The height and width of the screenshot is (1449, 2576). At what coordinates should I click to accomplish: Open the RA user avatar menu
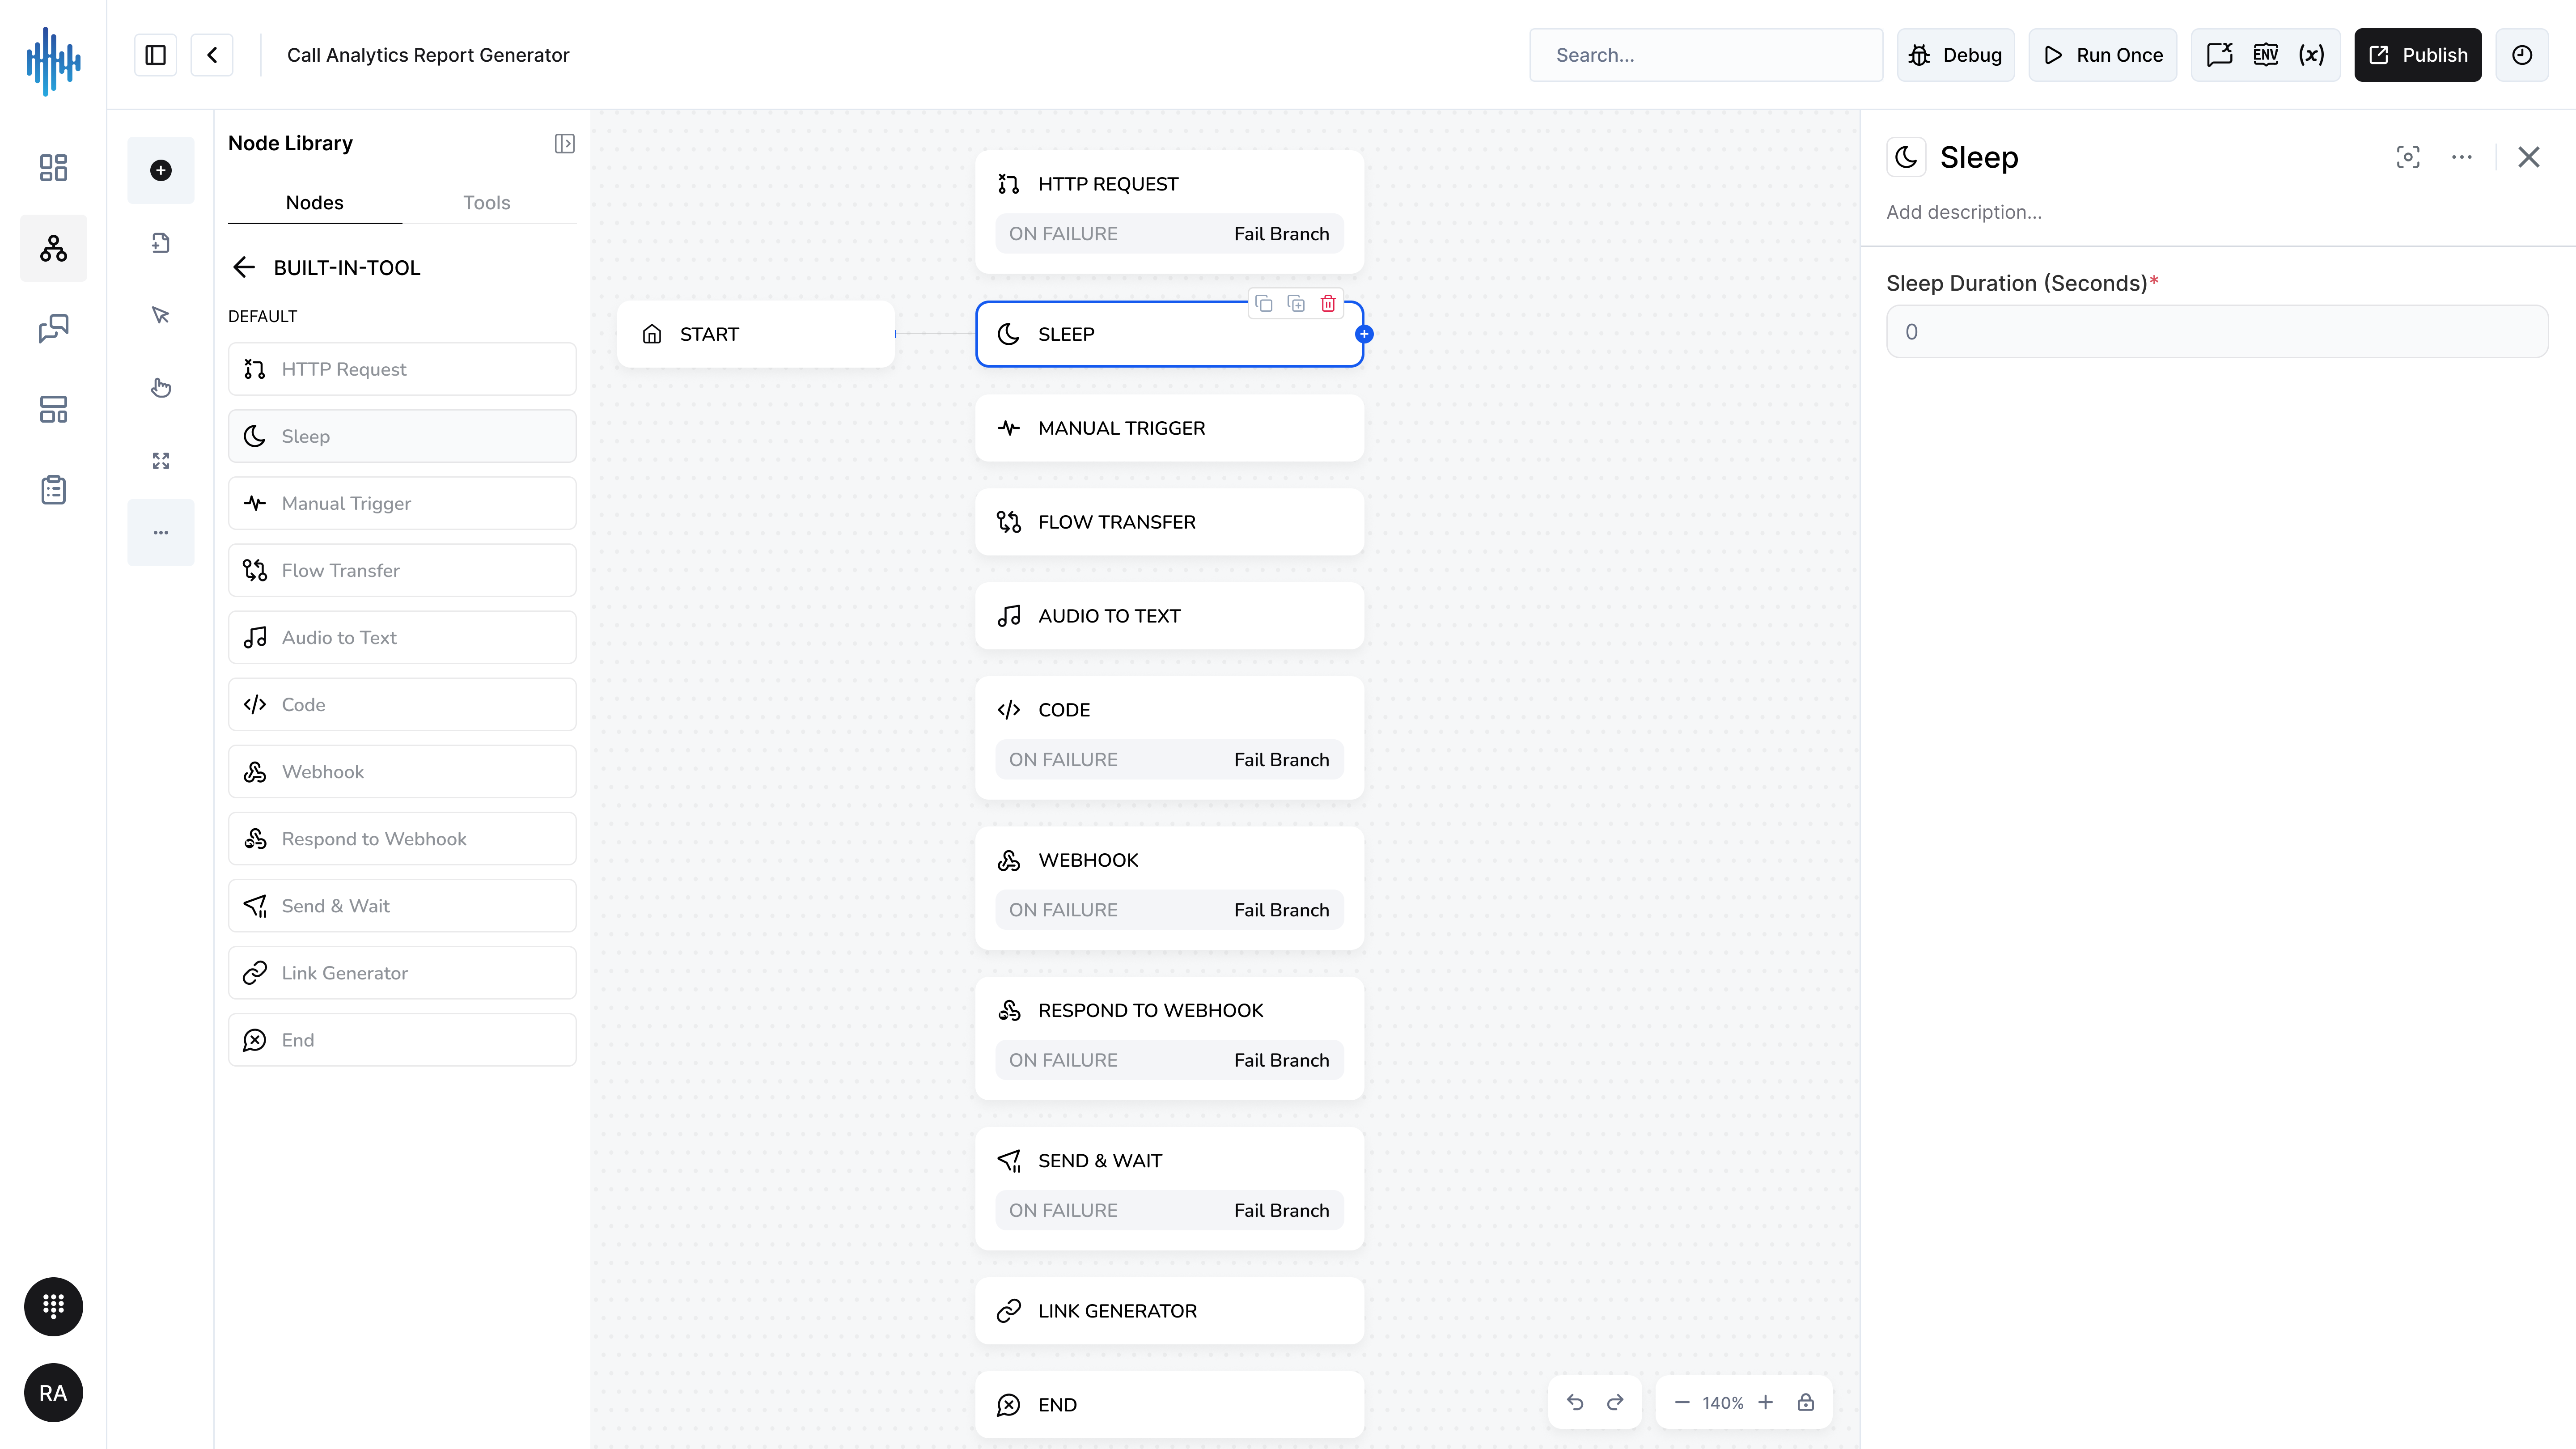pos(53,1393)
